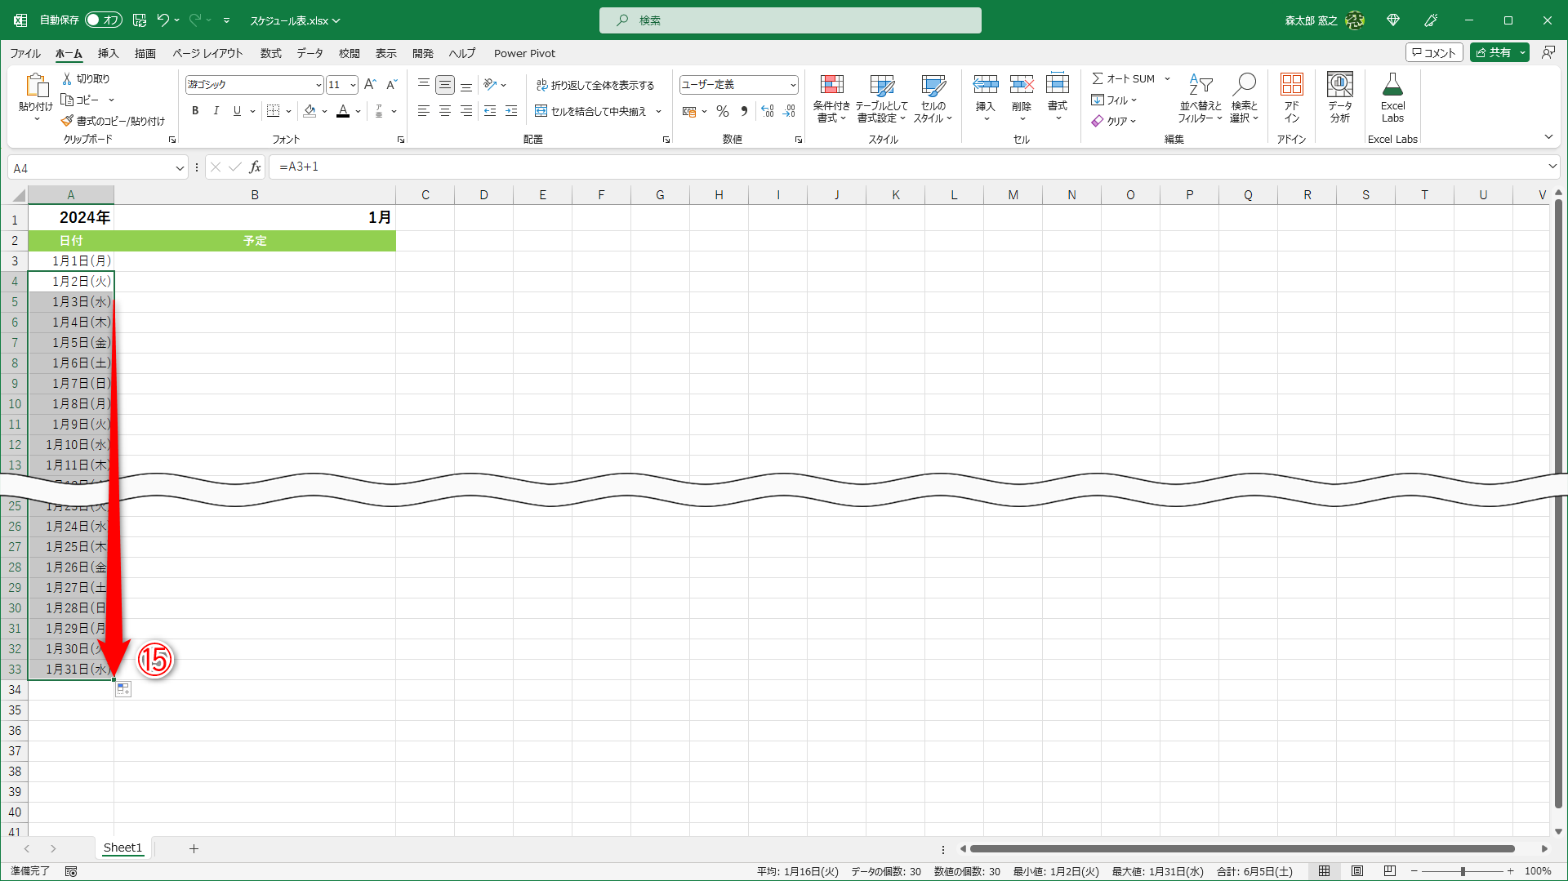
Task: Toggle middle vertical alignment
Action: [445, 84]
